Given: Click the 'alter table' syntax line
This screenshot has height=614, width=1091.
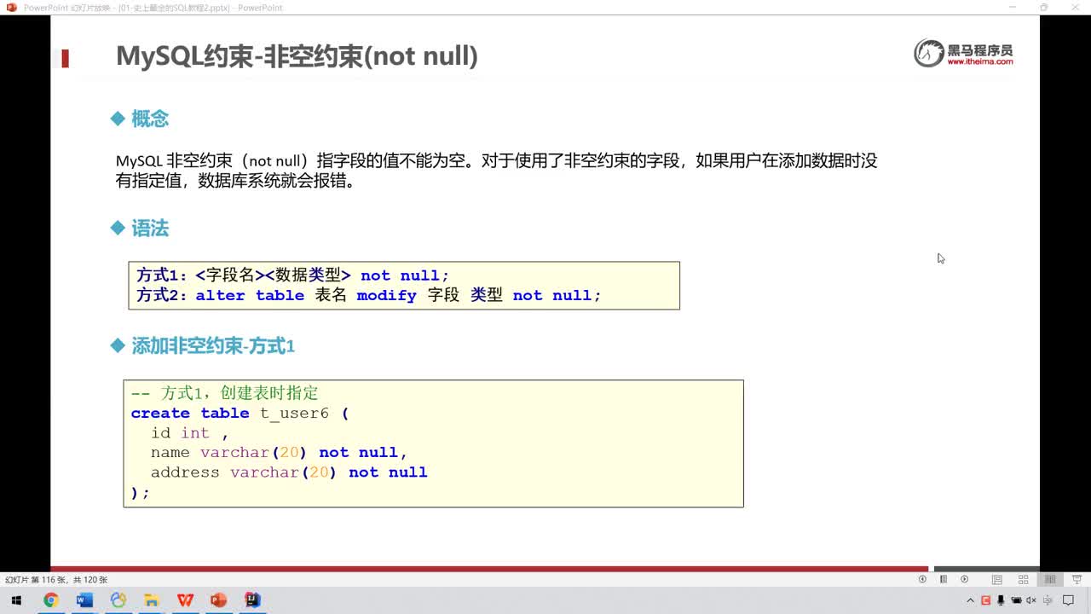Looking at the screenshot, I should tap(368, 295).
